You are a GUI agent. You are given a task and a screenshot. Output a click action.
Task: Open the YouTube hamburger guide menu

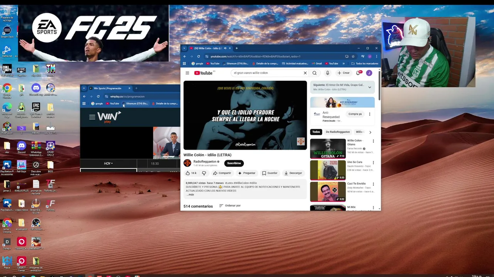(x=187, y=73)
